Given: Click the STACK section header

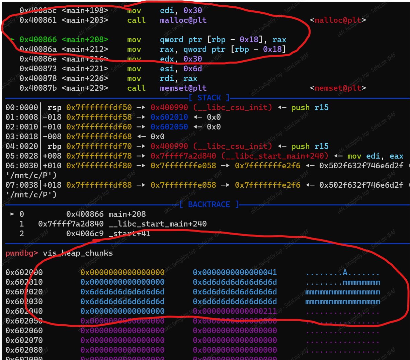Looking at the screenshot, I should tap(209, 98).
